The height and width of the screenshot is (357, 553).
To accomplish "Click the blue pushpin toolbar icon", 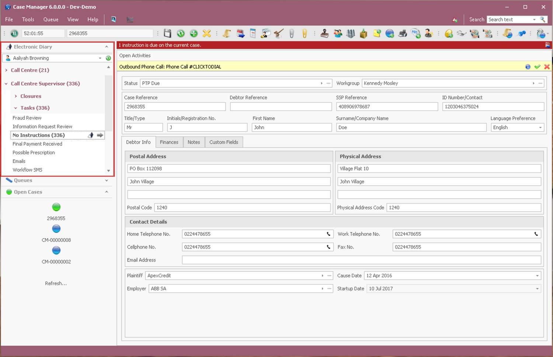I will coord(522,34).
